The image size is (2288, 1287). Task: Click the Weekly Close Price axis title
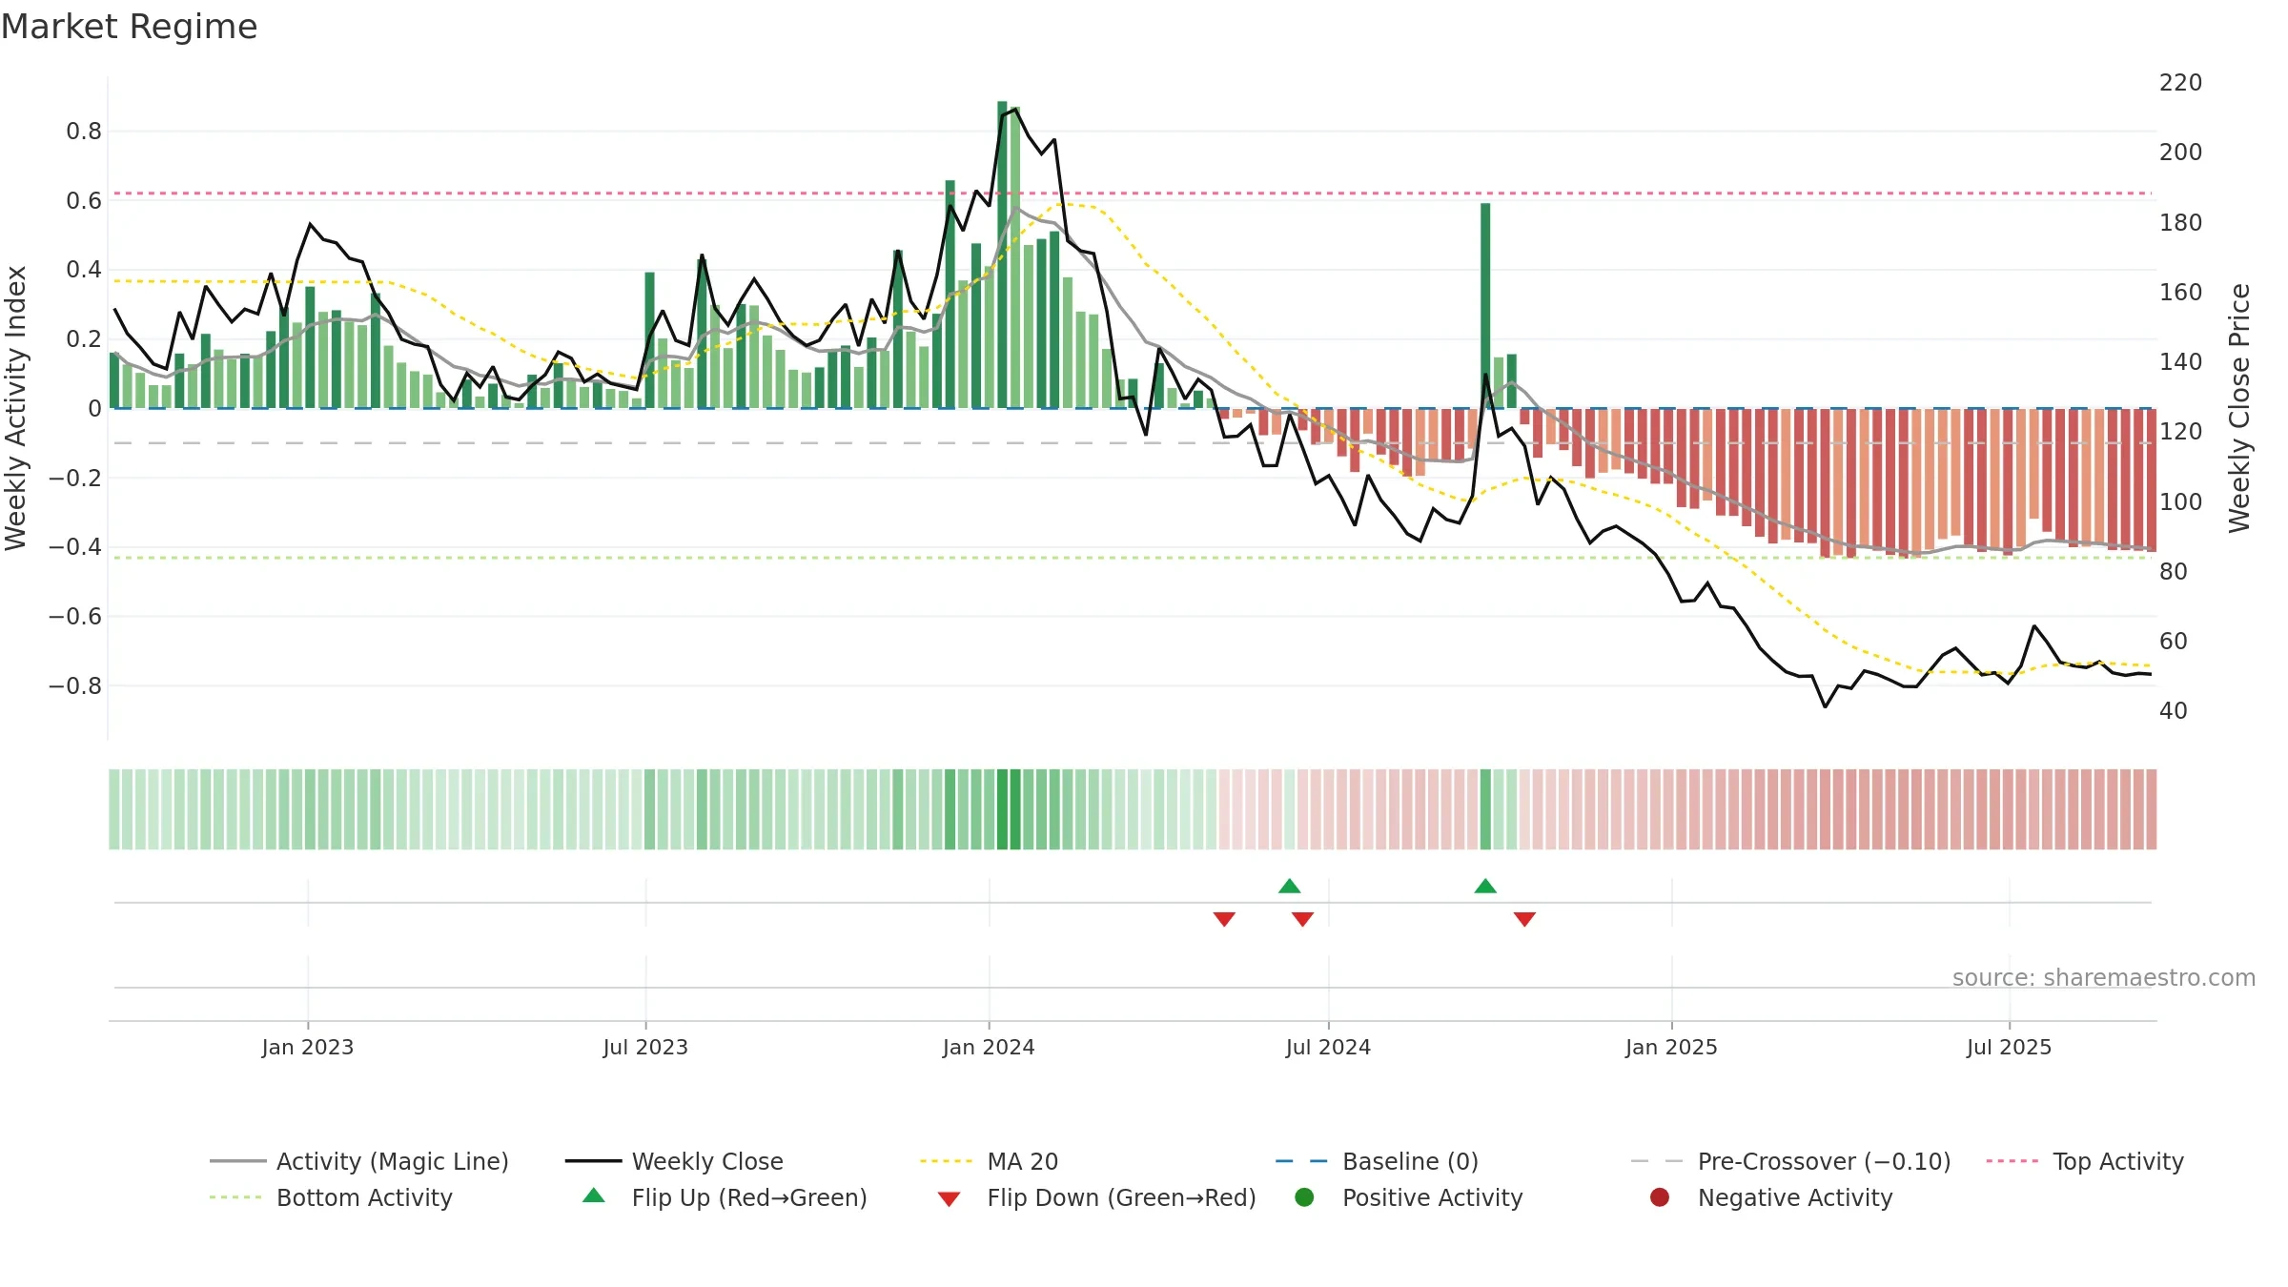click(2239, 408)
